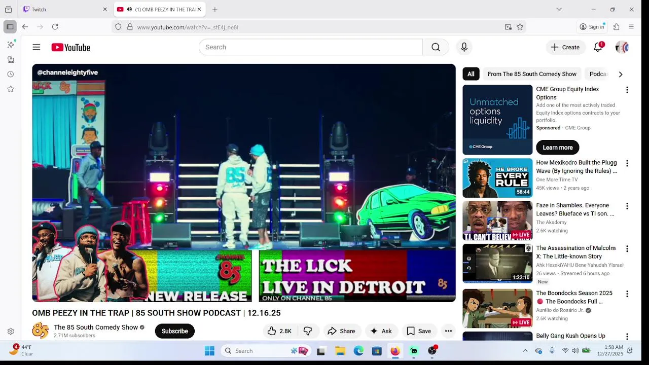
Task: Click the YouTube search input field
Action: (x=311, y=47)
